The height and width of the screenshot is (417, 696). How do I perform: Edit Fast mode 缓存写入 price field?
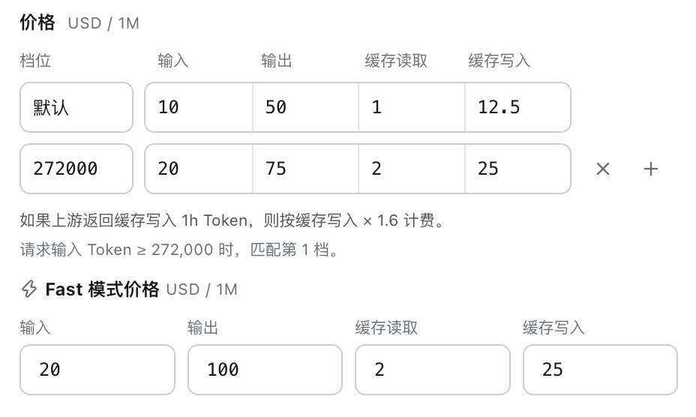(x=600, y=370)
